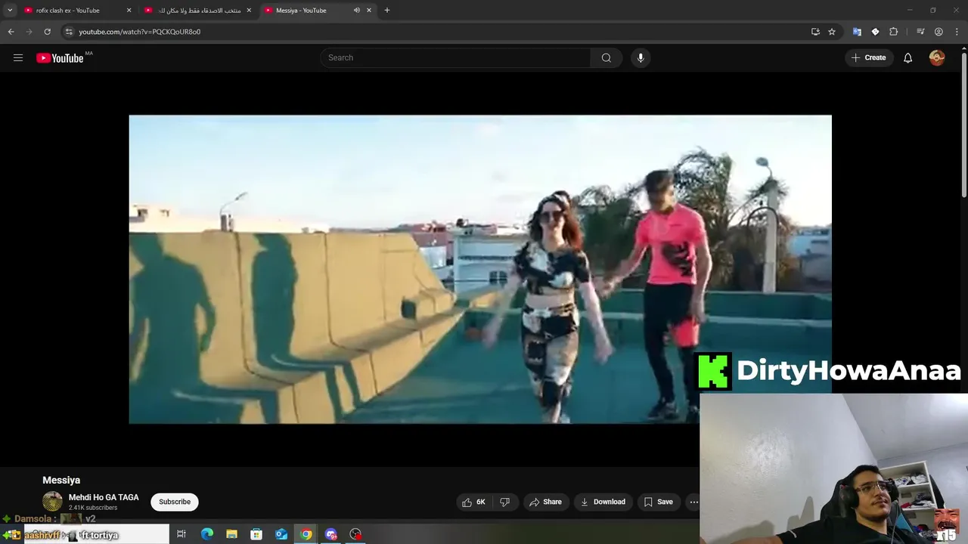Open File Explorer from taskbar
The width and height of the screenshot is (968, 544).
231,534
